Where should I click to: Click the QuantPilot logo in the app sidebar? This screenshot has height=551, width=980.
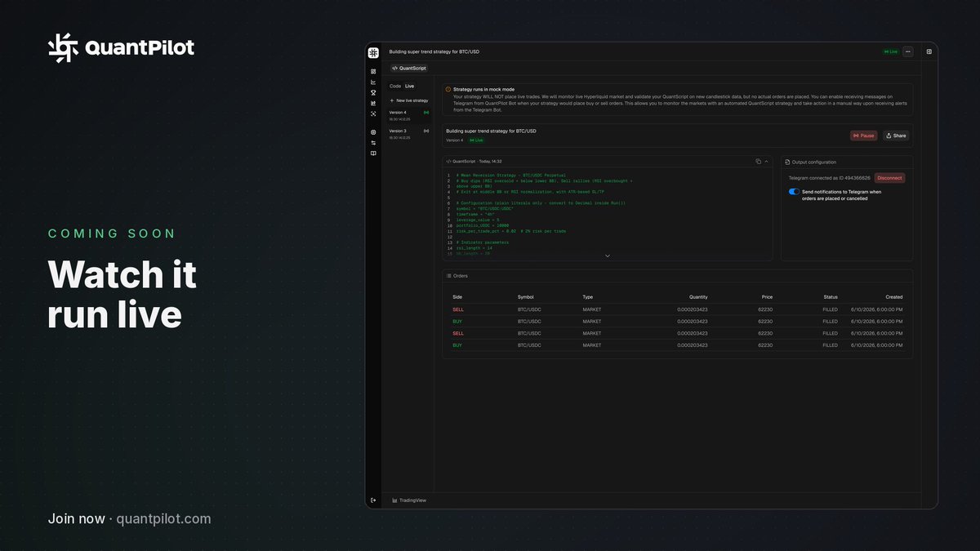tap(373, 52)
